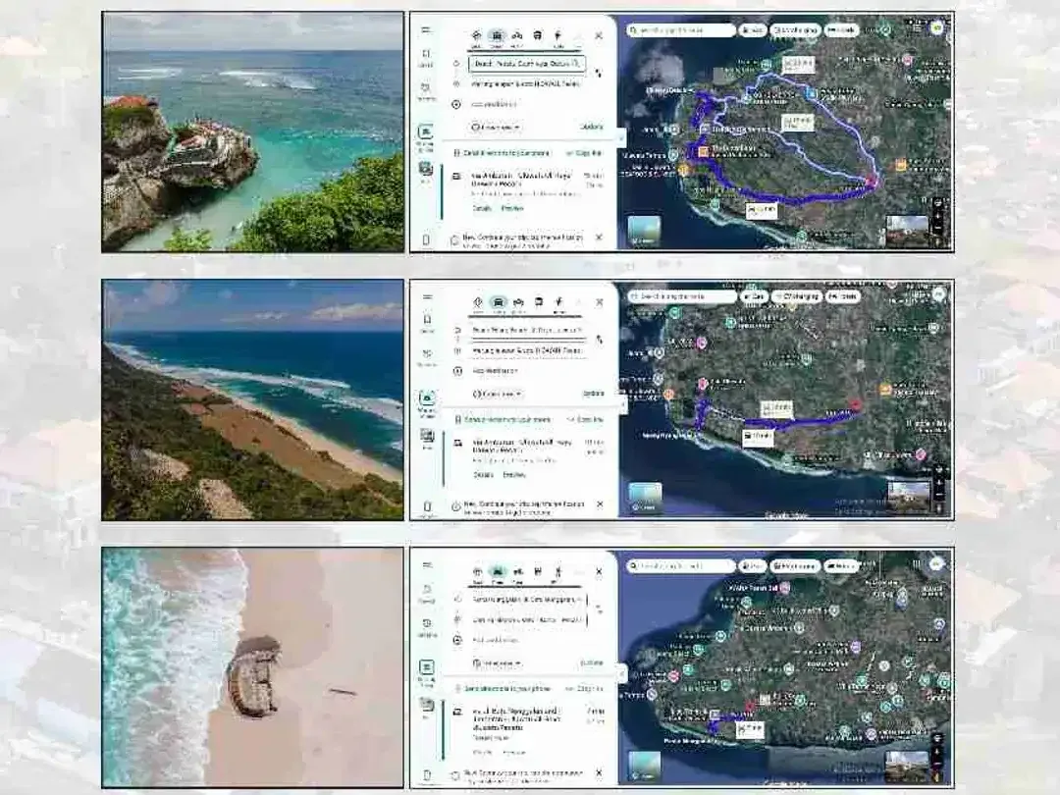Expand Leave now dropdown in middle panel

pos(498,394)
